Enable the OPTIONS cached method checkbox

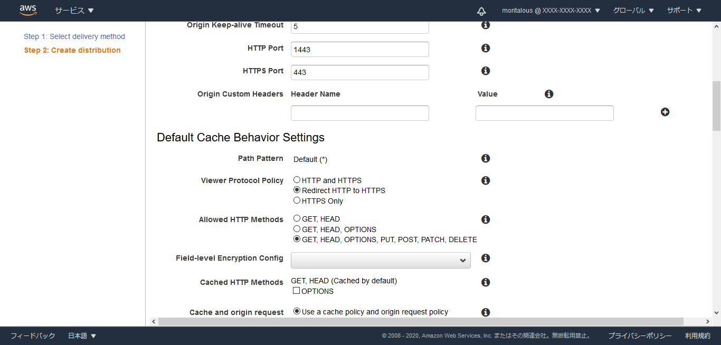pos(296,291)
